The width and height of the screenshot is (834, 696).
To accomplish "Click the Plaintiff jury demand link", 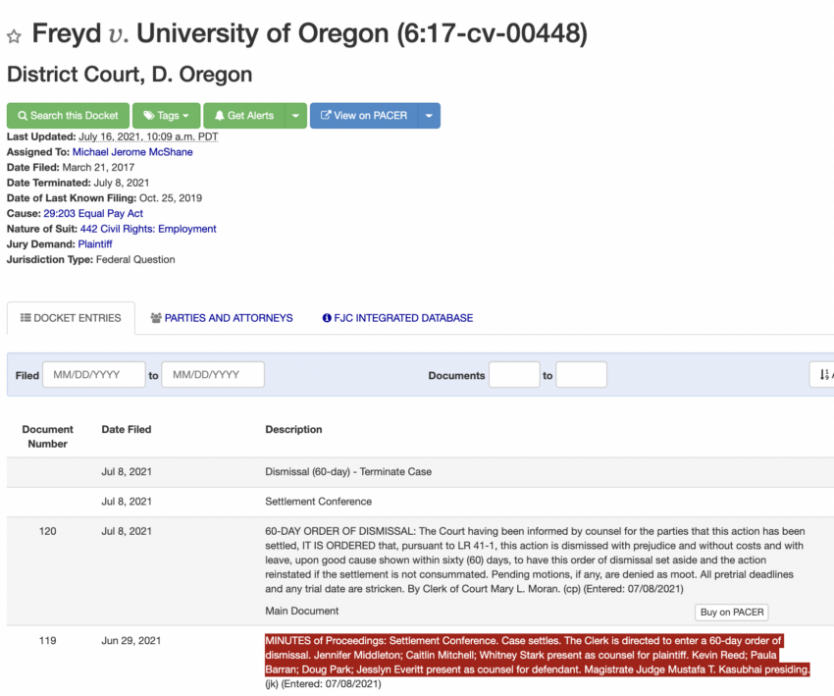I will [95, 244].
